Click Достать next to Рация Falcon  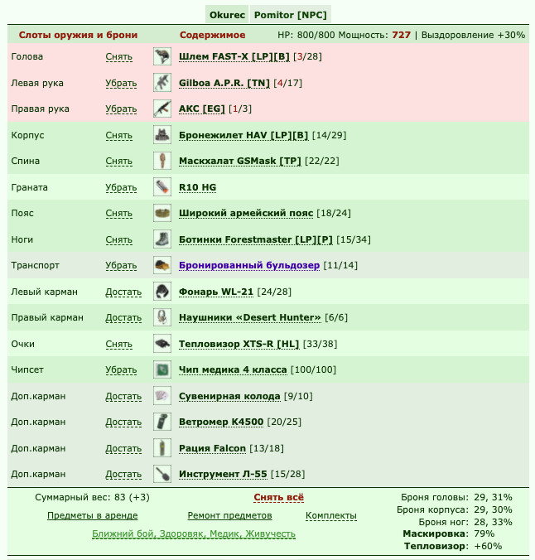coord(123,448)
